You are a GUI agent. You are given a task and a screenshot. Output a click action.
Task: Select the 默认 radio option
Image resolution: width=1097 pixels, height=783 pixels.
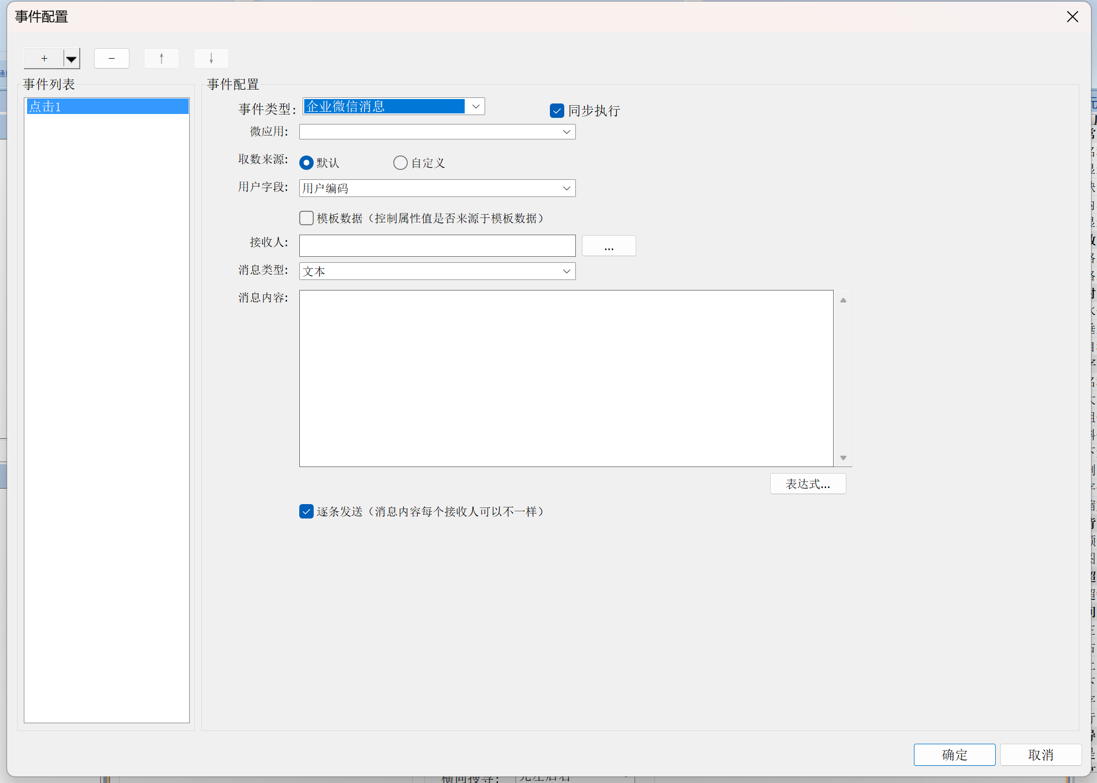306,163
